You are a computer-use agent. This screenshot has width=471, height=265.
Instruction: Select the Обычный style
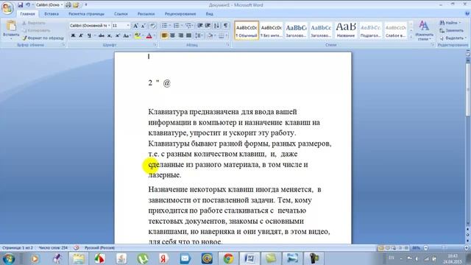pos(247,30)
